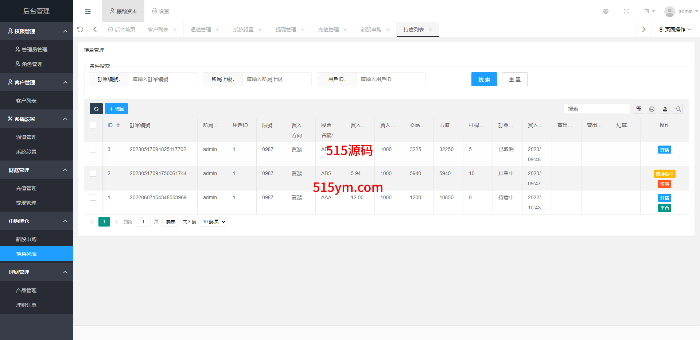Click the print table icon

coord(652,109)
